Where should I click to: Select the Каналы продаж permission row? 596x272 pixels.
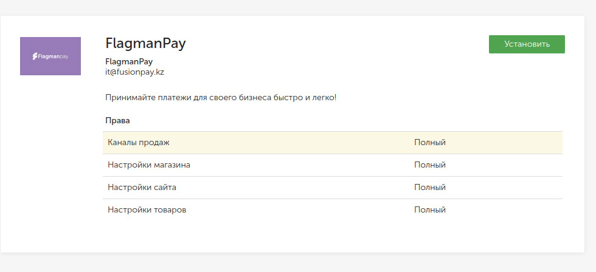pyautogui.click(x=333, y=143)
